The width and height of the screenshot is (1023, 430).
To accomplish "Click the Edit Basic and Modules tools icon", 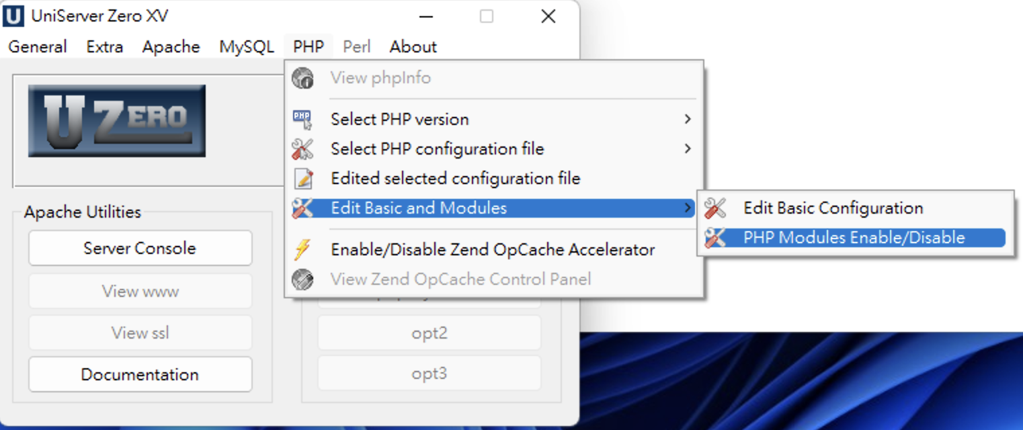I will 303,208.
